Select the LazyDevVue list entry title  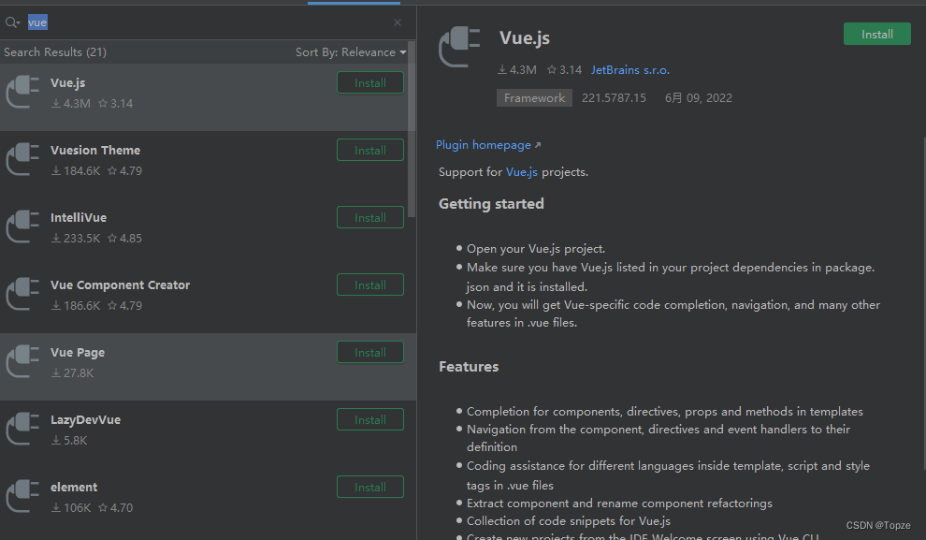tap(86, 419)
